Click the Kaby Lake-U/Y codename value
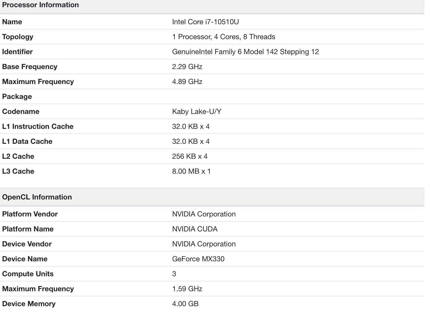Viewport: 430px width, 318px height. coord(196,111)
